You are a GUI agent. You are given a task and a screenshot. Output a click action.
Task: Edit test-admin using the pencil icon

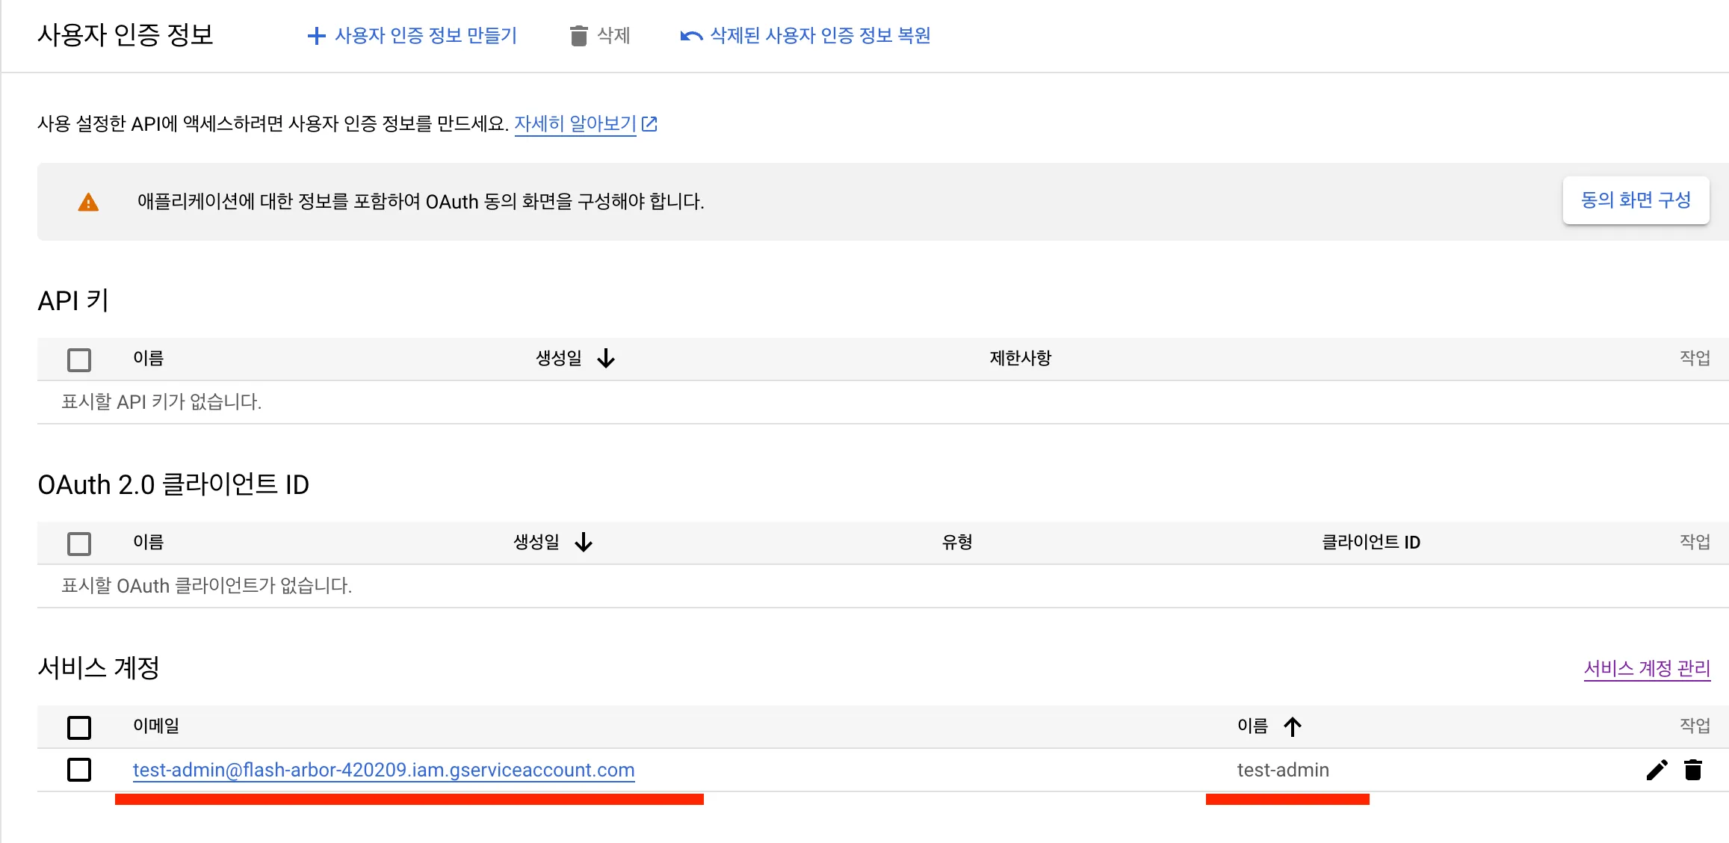(x=1657, y=770)
